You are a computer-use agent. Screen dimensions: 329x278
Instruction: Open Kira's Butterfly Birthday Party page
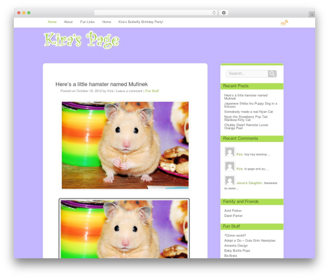tap(141, 22)
